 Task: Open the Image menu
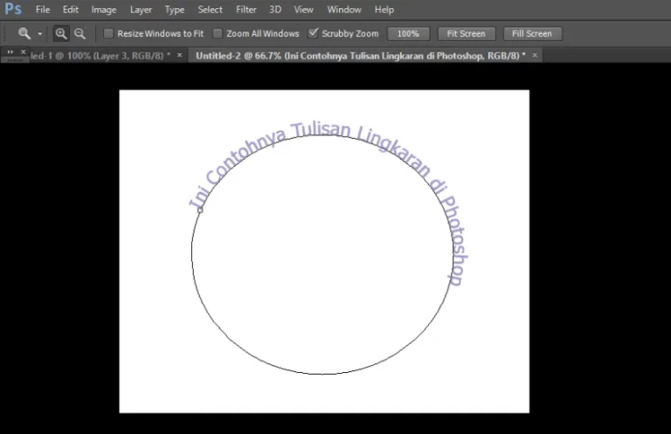pos(104,10)
